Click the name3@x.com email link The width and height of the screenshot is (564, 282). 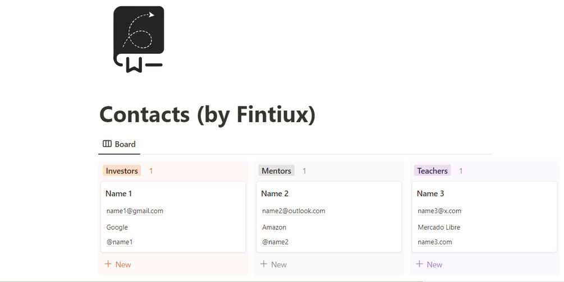(x=439, y=211)
